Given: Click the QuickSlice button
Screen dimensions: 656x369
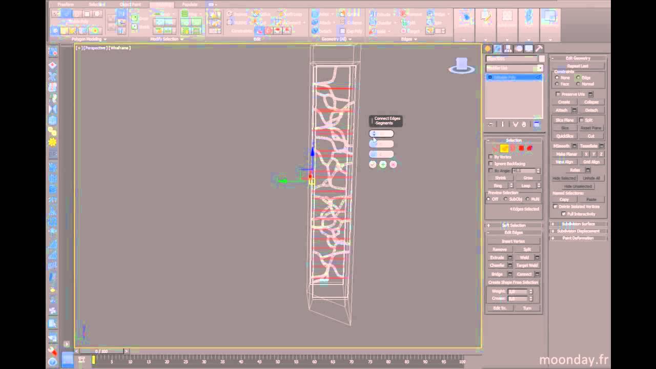Looking at the screenshot, I should coord(564,136).
